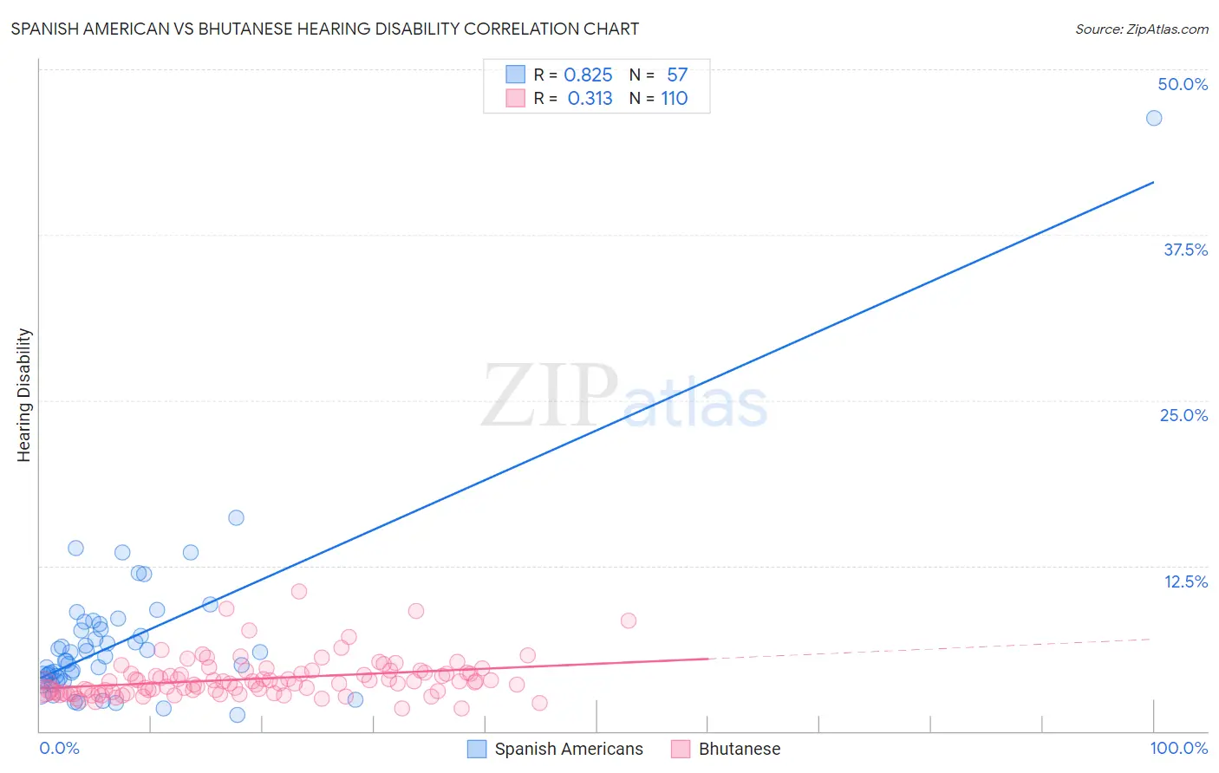The height and width of the screenshot is (773, 1219).
Task: Click the pink R = 0.313 swatch
Action: click(x=515, y=98)
